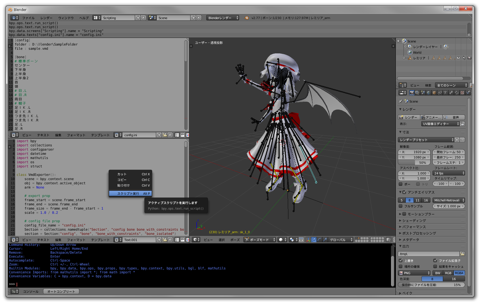Enable the 場所の確保 checkbox
480x302 pixels.
coord(401,267)
